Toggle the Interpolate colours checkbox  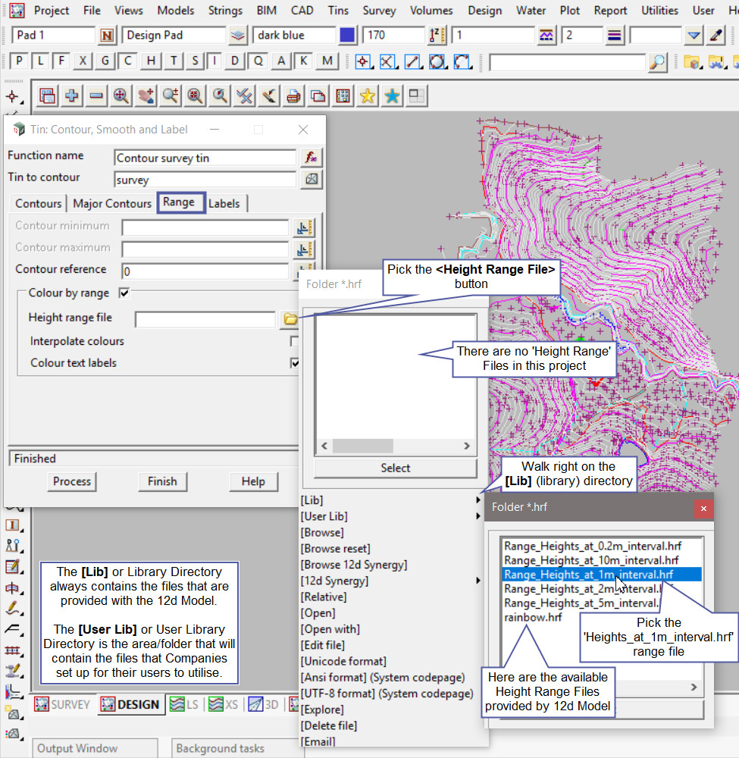[295, 342]
